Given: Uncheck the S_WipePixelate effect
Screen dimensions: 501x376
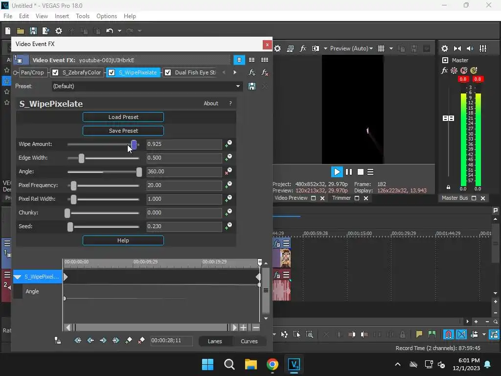Looking at the screenshot, I should (111, 72).
